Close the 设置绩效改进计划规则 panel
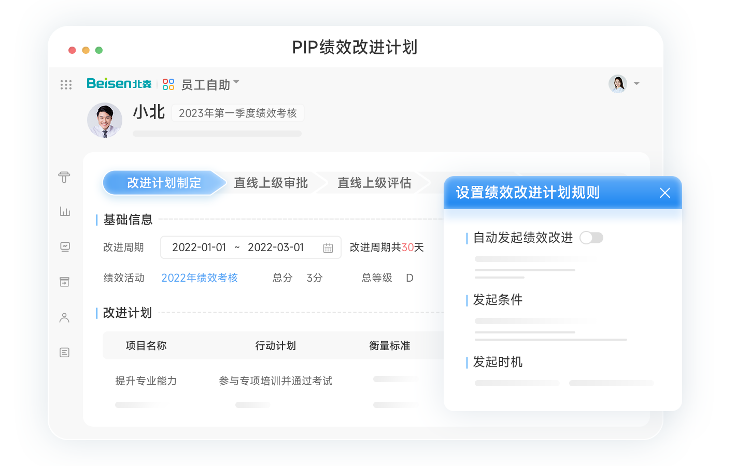736x466 pixels. point(665,193)
